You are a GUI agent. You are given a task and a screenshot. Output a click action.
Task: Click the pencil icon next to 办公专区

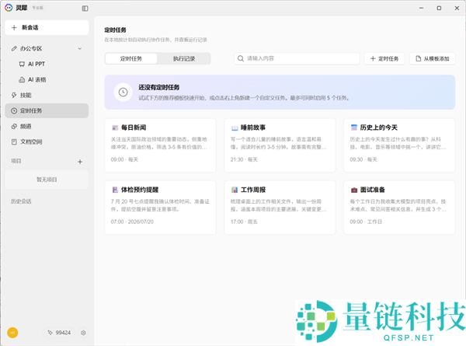click(x=14, y=48)
